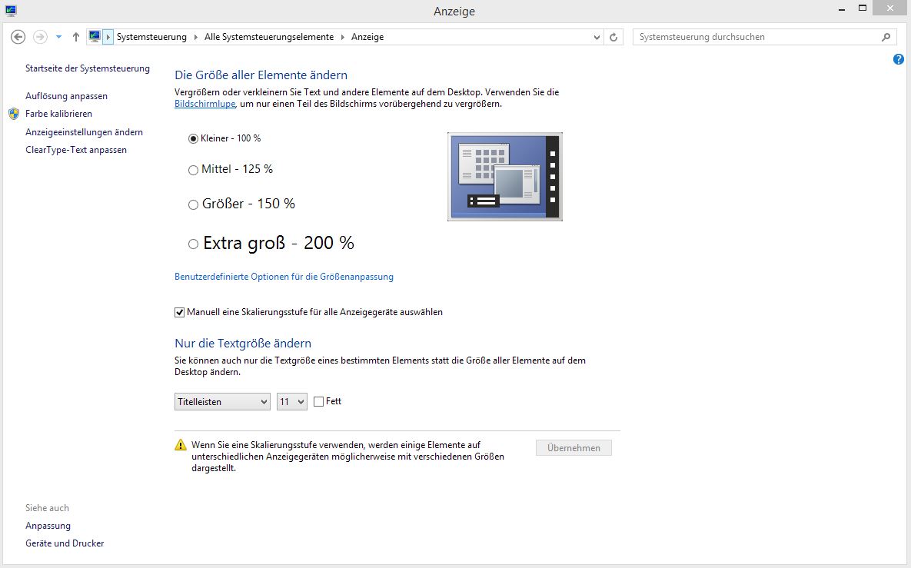Viewport: 911px width, 568px height.
Task: Open ClearType-Text anpassen
Action: click(x=76, y=149)
